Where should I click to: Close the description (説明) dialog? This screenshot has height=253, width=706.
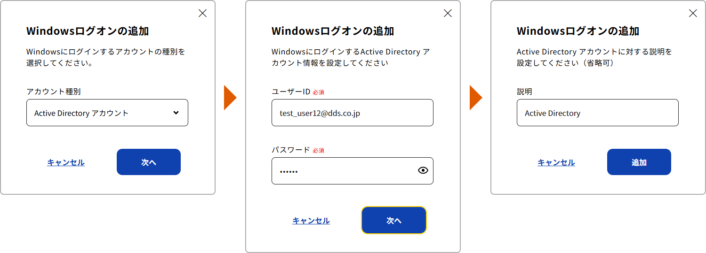693,13
